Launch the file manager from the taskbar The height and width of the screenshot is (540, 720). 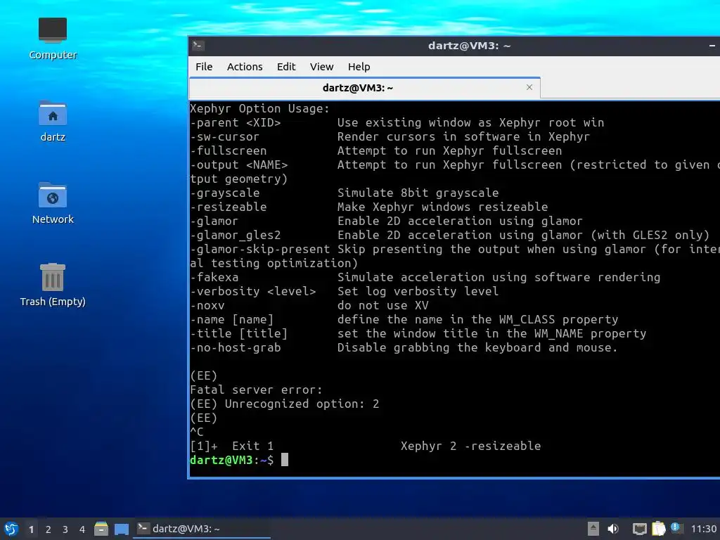(x=101, y=529)
